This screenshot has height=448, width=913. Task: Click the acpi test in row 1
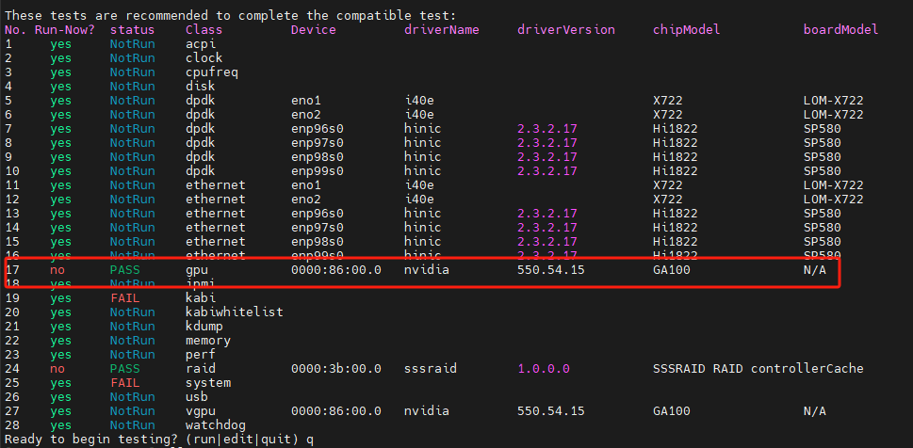coord(200,43)
